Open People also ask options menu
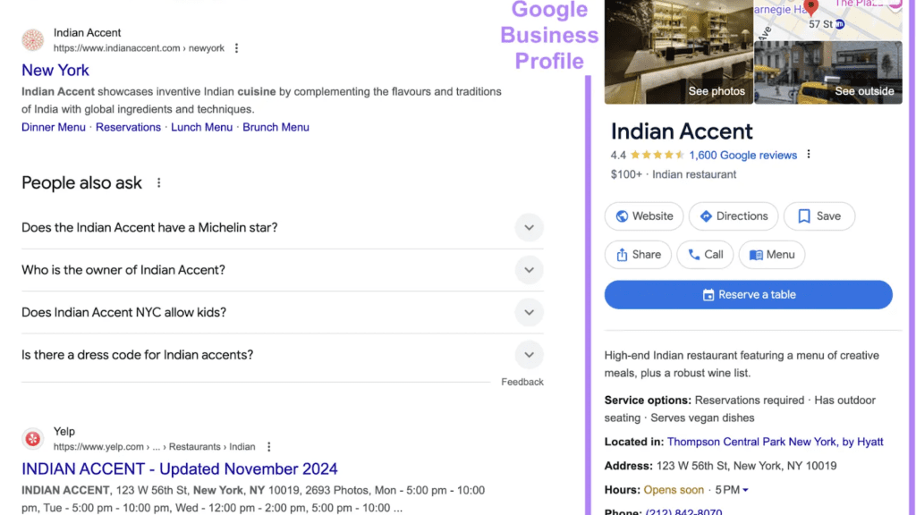Image resolution: width=916 pixels, height=515 pixels. [159, 183]
